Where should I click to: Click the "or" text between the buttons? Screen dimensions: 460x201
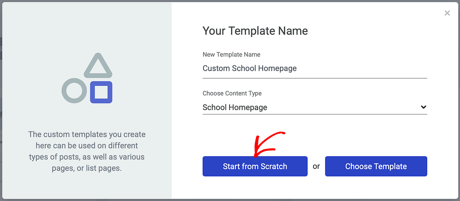pos(316,166)
